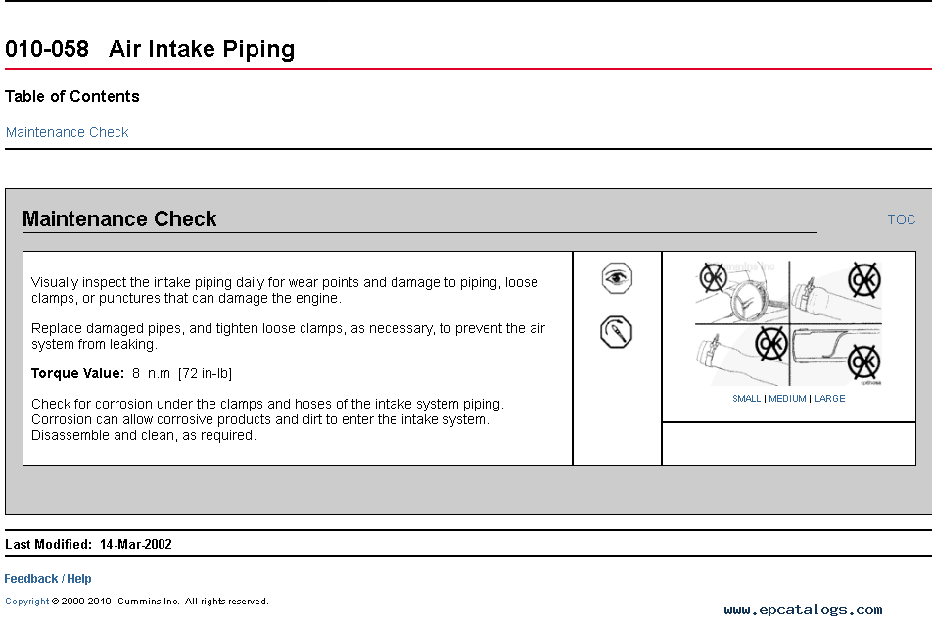Select SMALL image size link
Image resolution: width=932 pixels, height=626 pixels.
tap(747, 398)
